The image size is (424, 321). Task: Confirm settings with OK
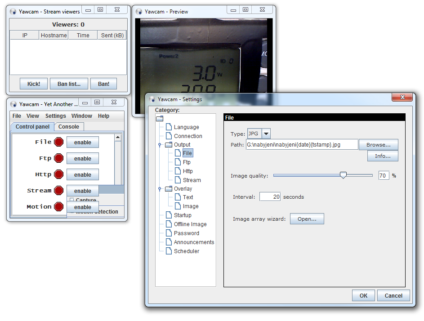tap(363, 295)
